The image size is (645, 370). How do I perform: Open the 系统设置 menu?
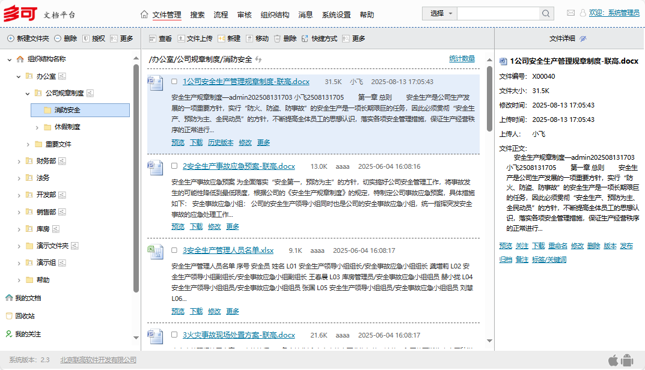click(336, 15)
